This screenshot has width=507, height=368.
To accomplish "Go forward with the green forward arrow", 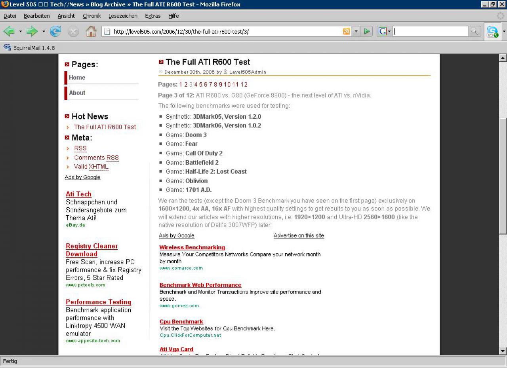I will click(32, 31).
